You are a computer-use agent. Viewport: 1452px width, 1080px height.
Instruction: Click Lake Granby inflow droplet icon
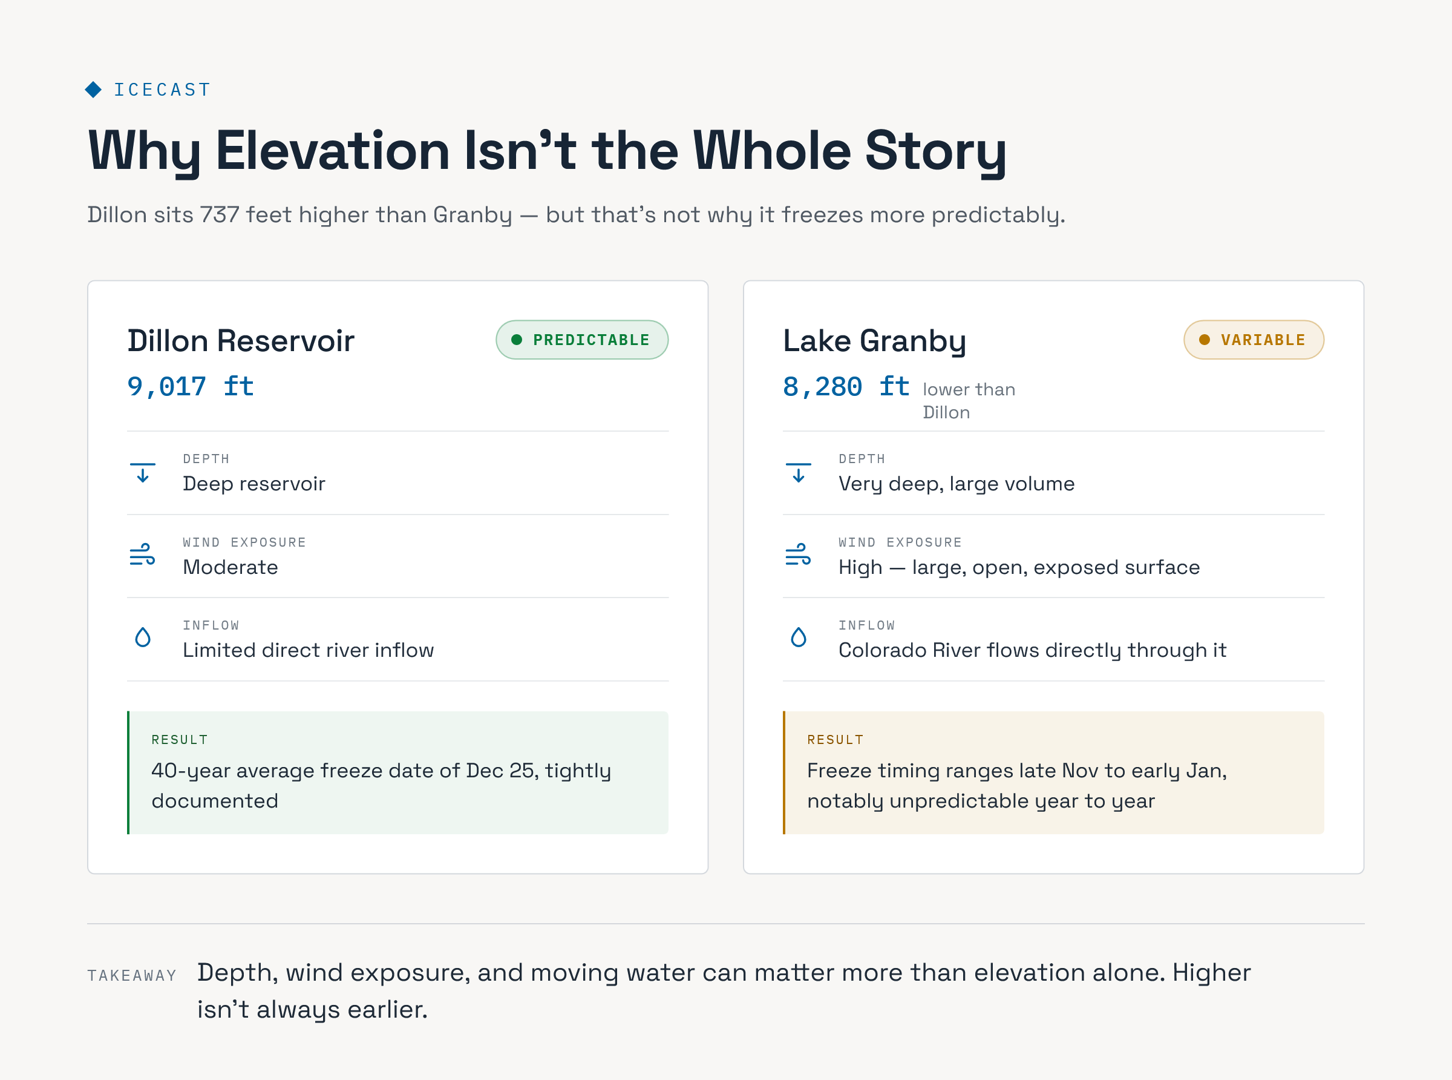[798, 637]
